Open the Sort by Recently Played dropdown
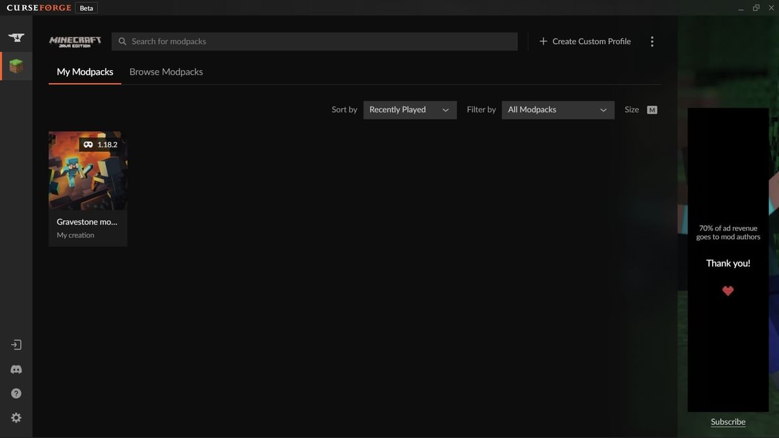This screenshot has width=779, height=438. tap(410, 110)
